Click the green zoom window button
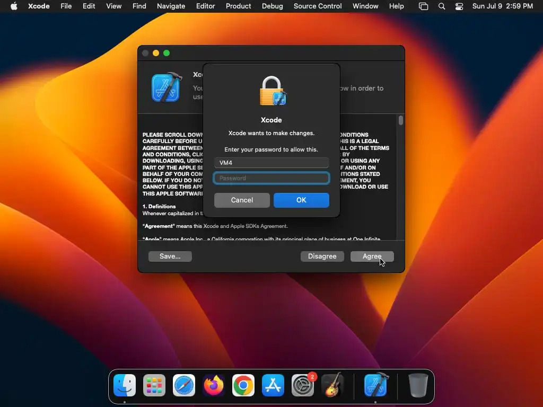This screenshot has height=407, width=543. tap(167, 53)
